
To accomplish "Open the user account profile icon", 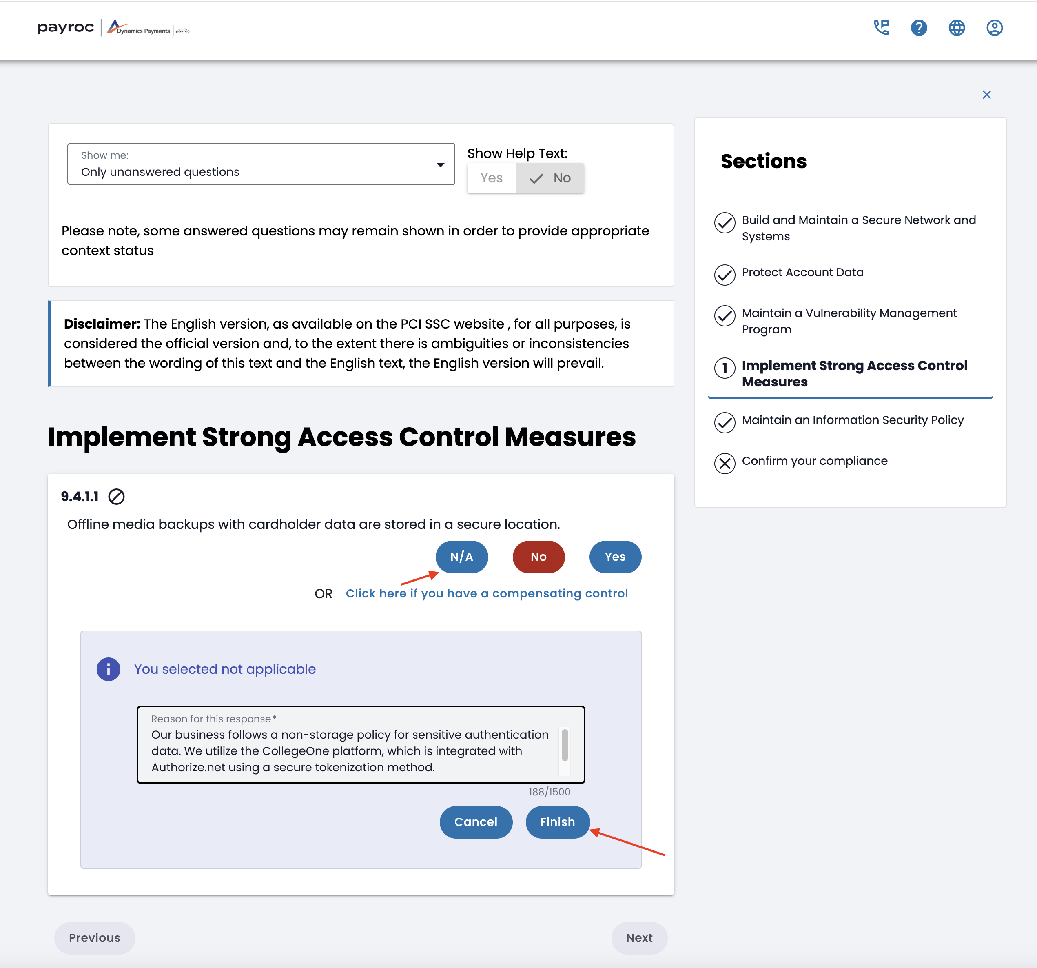I will point(994,28).
